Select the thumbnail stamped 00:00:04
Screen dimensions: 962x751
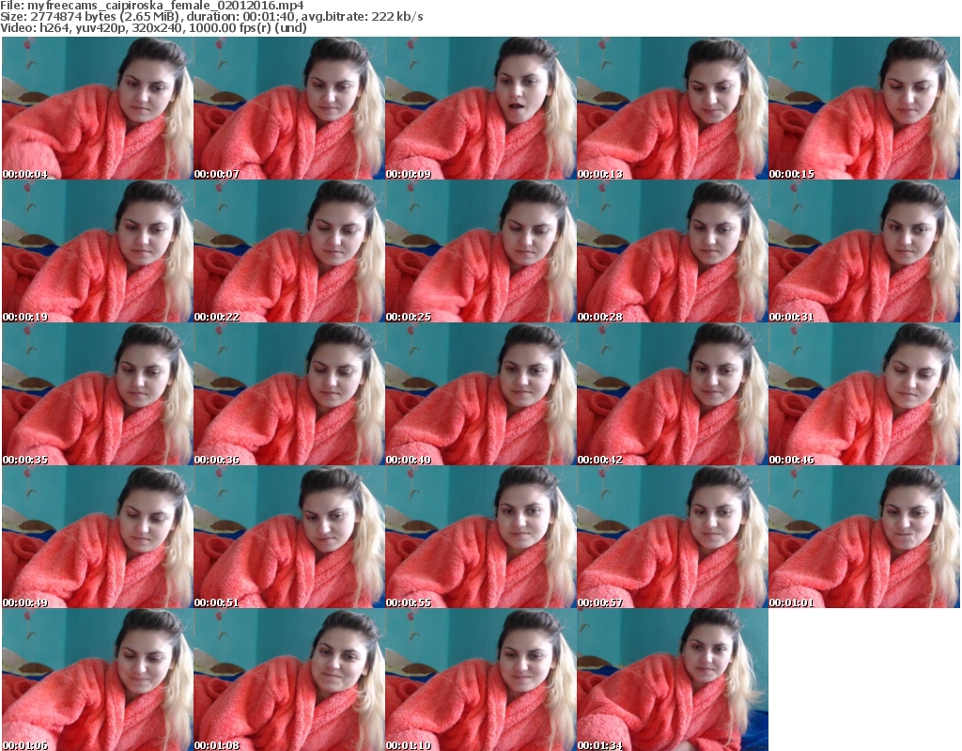pos(98,108)
